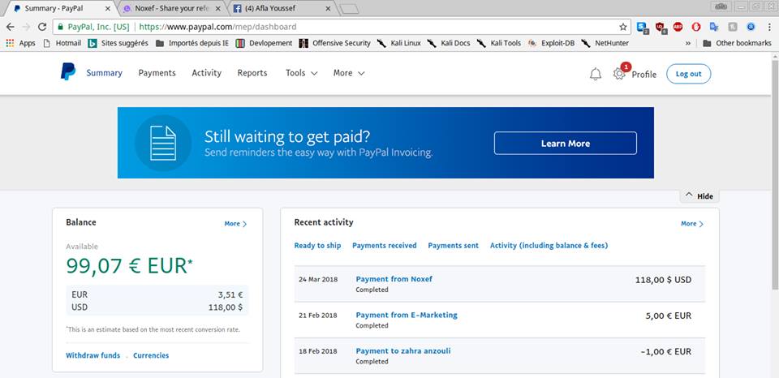Open the notifications bell

click(596, 74)
